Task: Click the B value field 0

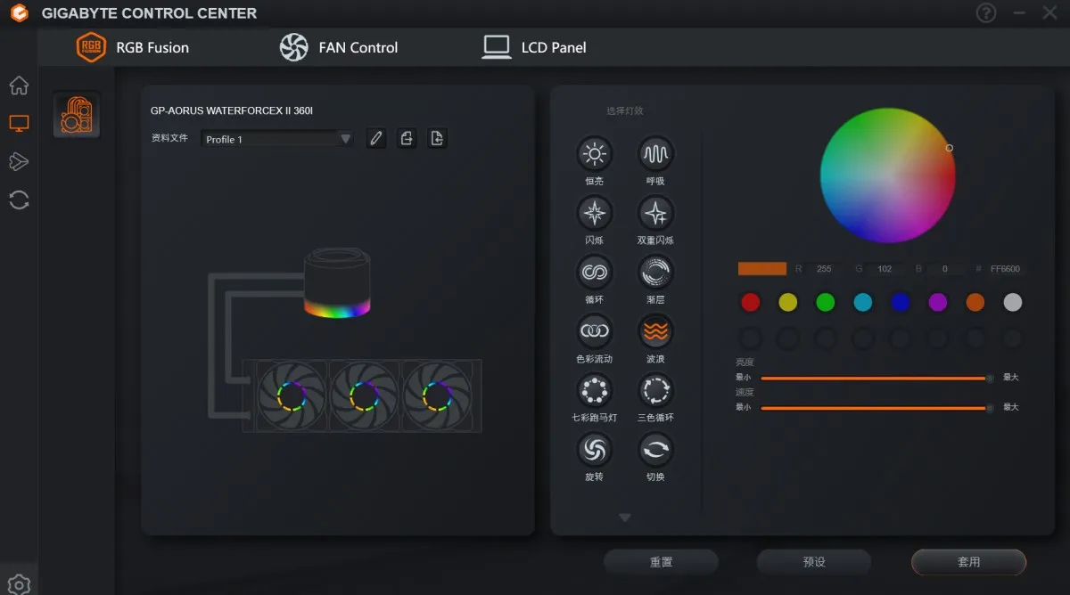Action: (944, 268)
